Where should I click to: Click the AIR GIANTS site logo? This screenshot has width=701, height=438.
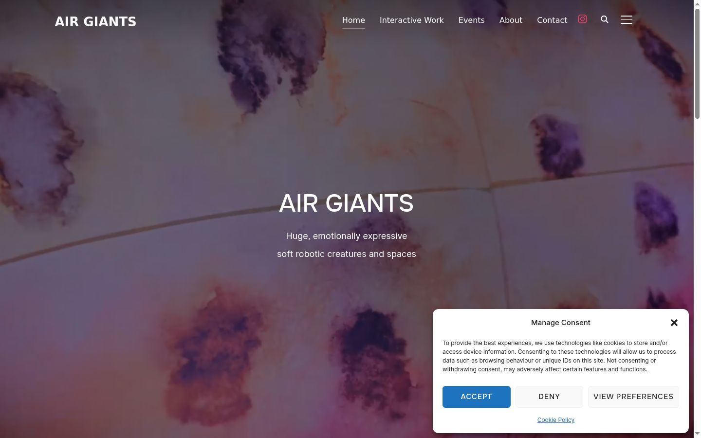pyautogui.click(x=95, y=22)
